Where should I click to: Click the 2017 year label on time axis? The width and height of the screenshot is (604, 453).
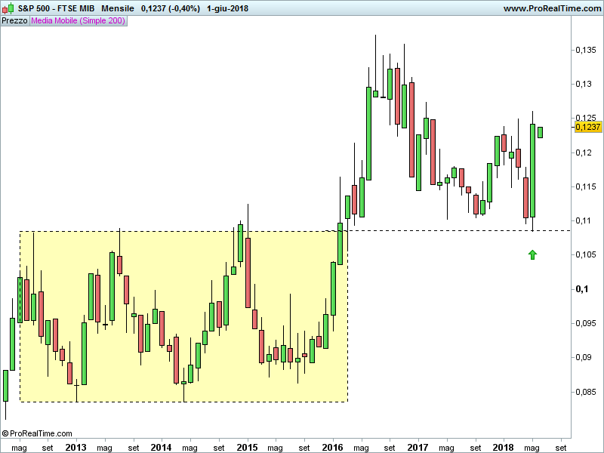click(x=418, y=447)
